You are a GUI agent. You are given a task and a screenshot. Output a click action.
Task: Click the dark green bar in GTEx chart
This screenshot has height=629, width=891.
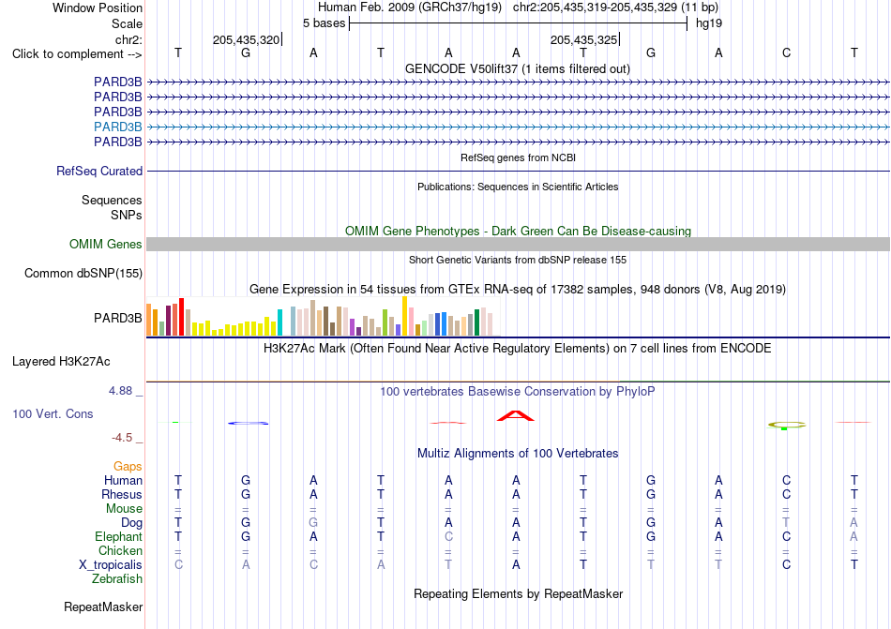point(476,322)
